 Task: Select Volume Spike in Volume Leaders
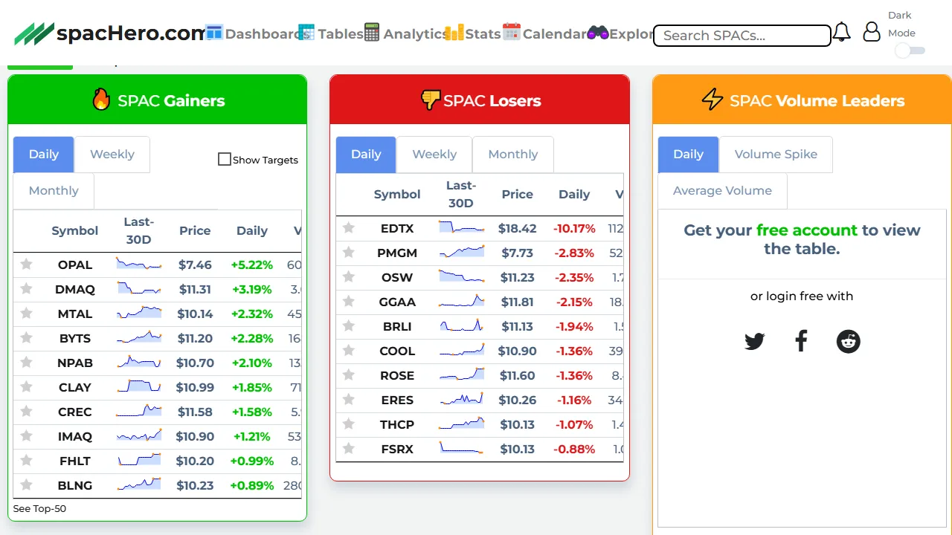click(x=776, y=154)
